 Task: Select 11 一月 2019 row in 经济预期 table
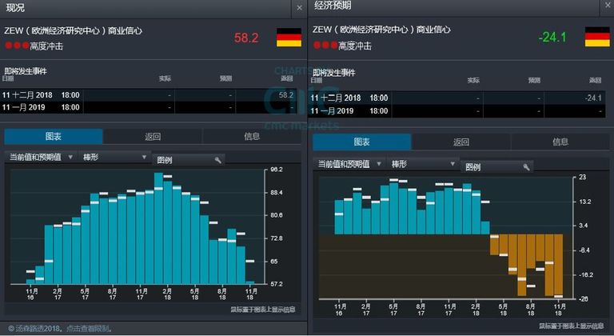(458, 111)
